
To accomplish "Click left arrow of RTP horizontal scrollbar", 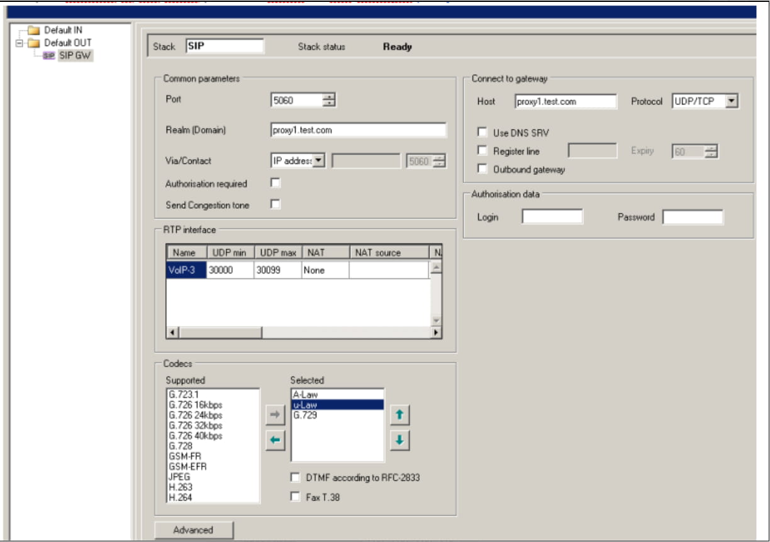I will [172, 333].
